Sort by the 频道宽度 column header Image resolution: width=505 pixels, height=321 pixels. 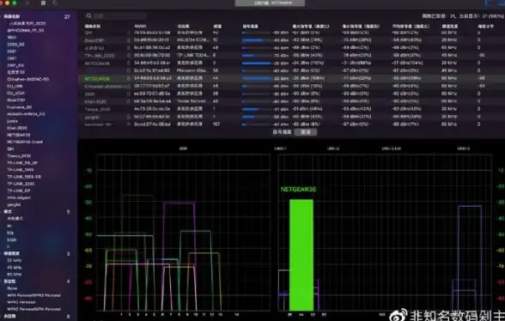[449, 26]
